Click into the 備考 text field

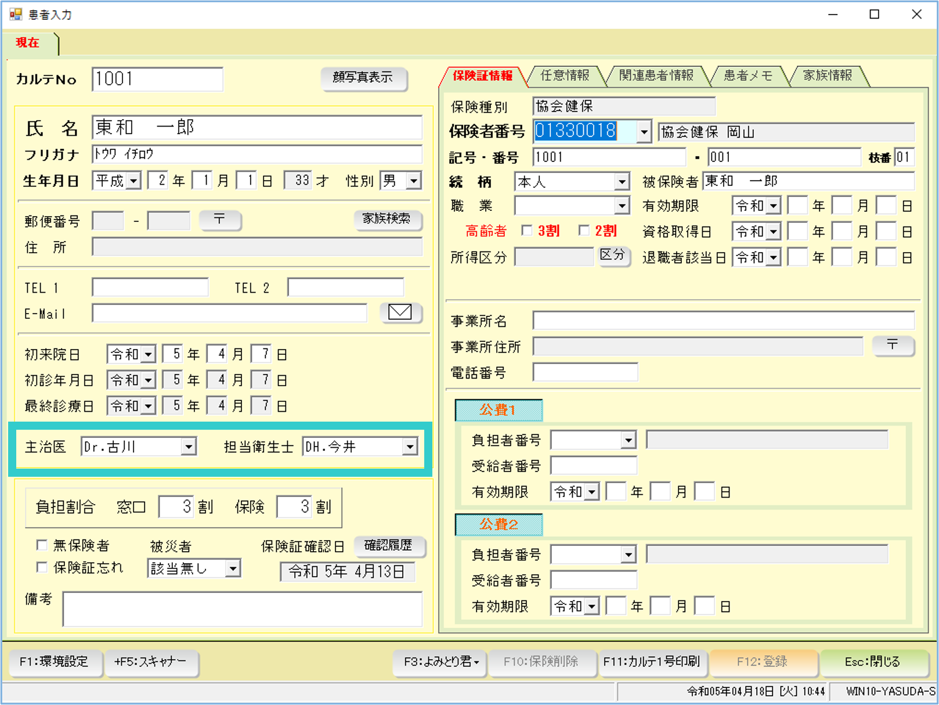(x=242, y=609)
